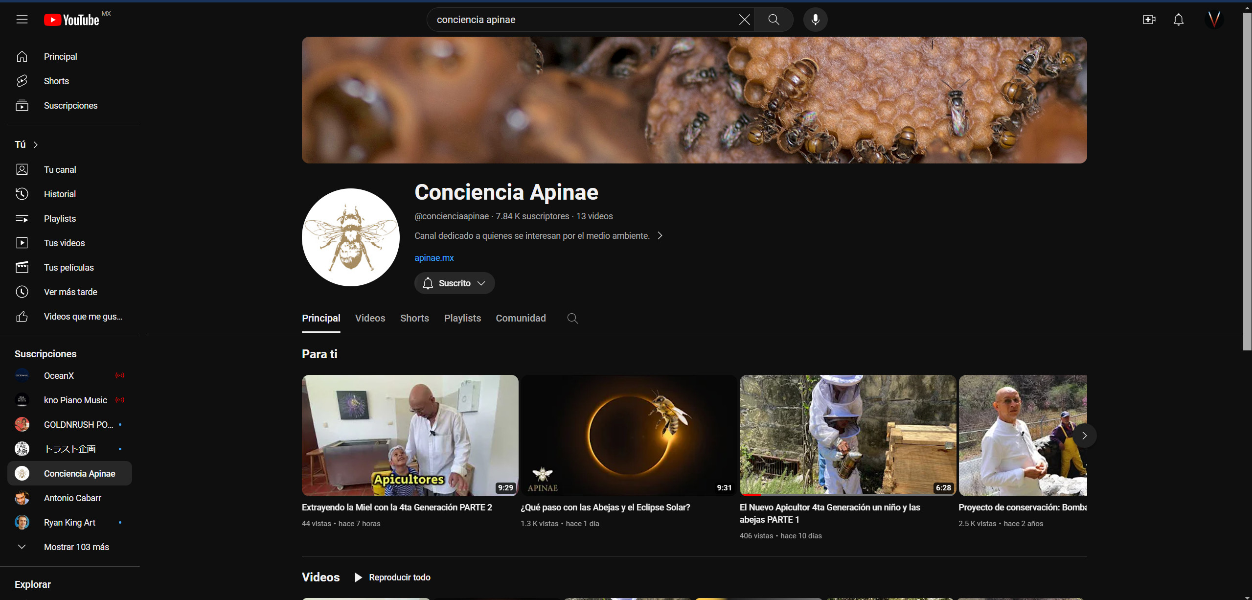This screenshot has height=600, width=1252.
Task: Click Reproducir todo button
Action: [x=393, y=577]
